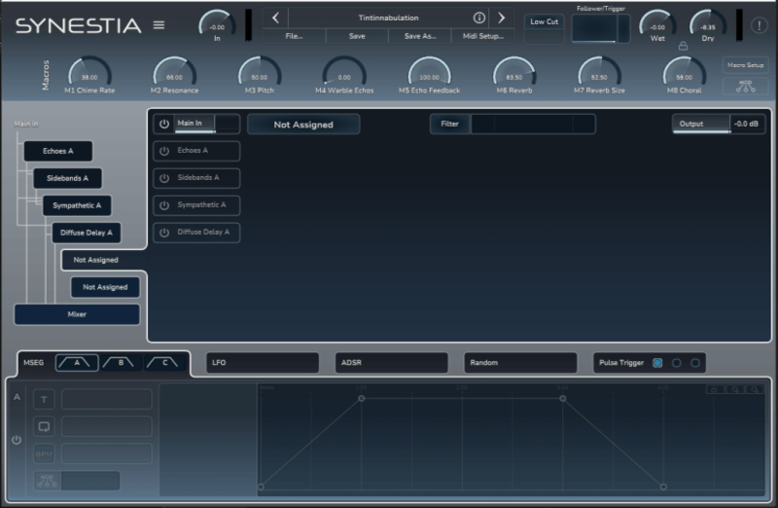The height and width of the screenshot is (508, 778).
Task: Open the Mixer node
Action: click(77, 315)
